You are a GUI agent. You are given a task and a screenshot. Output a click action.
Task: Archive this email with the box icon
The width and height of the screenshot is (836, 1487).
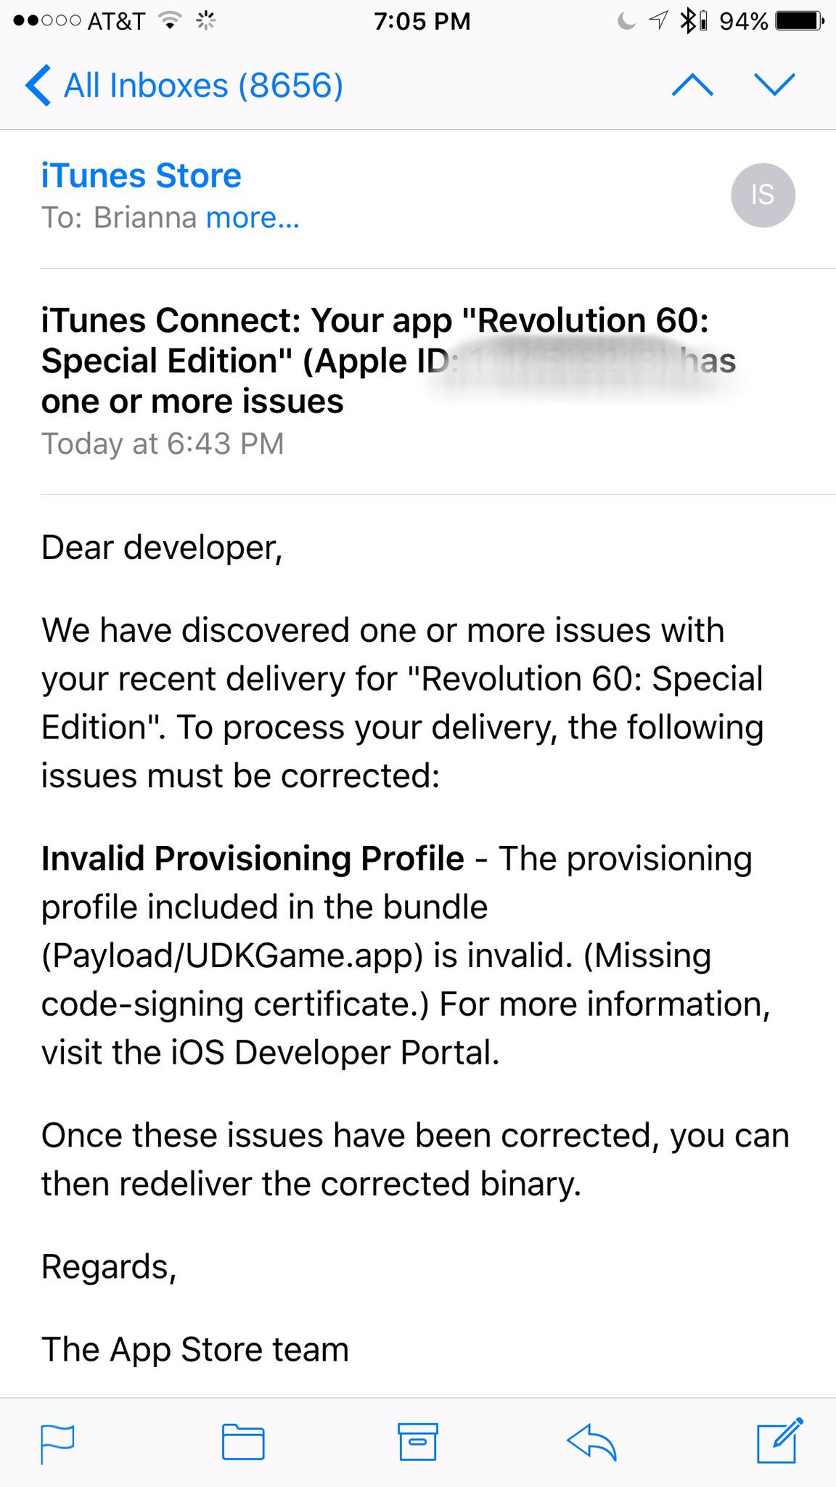[418, 1441]
